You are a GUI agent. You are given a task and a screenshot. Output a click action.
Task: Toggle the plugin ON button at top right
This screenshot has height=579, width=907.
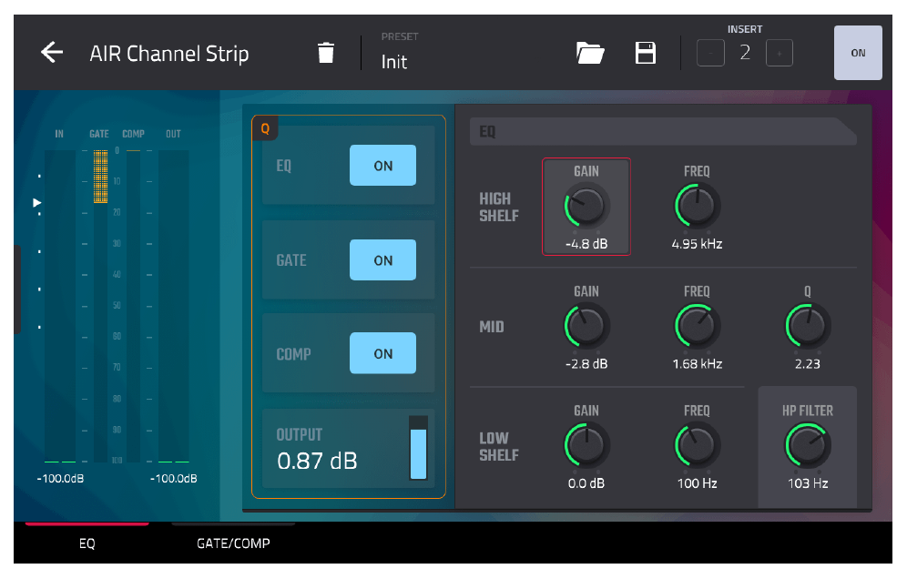pyautogui.click(x=858, y=53)
